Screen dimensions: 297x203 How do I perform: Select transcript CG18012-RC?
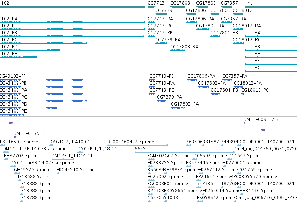247,40
